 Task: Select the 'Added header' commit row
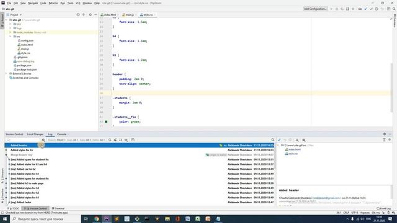pos(139,146)
